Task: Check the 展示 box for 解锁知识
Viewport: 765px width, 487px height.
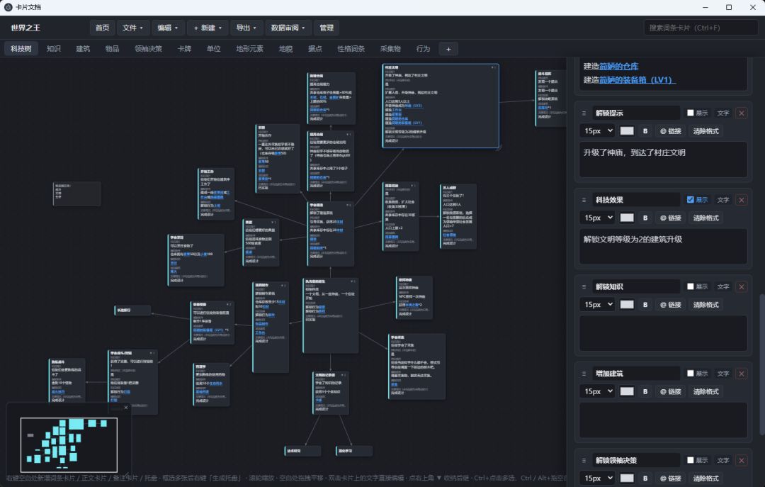Action: coord(691,286)
